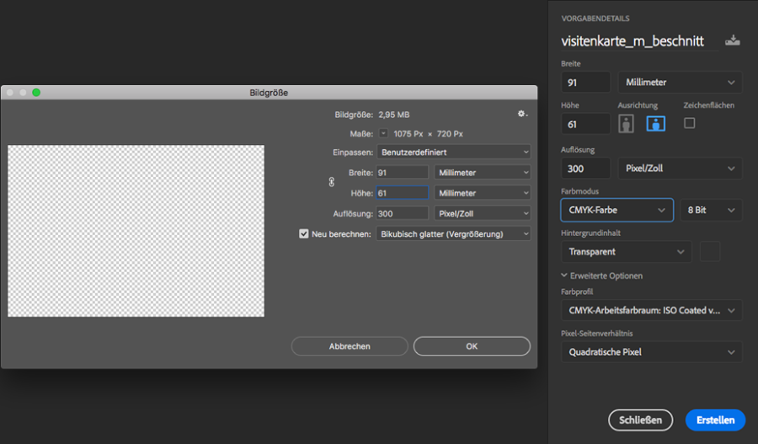
Task: Click the visitenkarte_m_beschnitt name field
Action: [633, 40]
